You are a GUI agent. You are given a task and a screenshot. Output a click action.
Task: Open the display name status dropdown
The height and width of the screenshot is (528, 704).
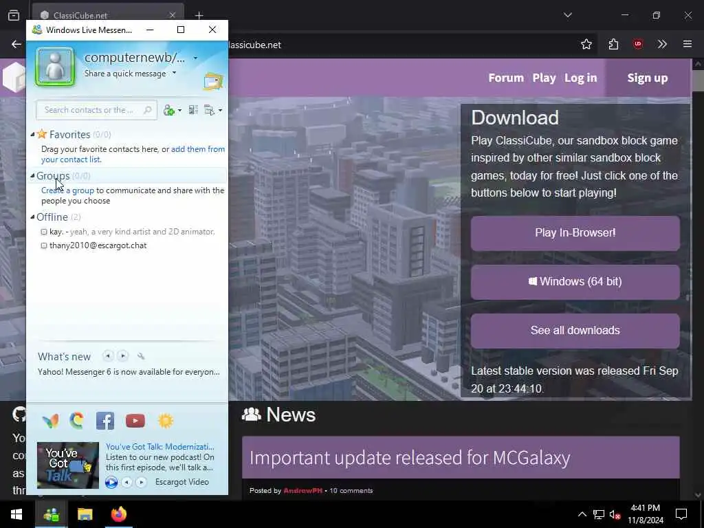click(x=195, y=58)
